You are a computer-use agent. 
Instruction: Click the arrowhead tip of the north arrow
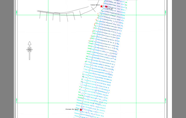click(x=30, y=42)
